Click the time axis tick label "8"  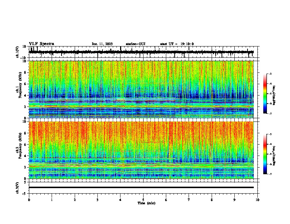(x=212, y=200)
